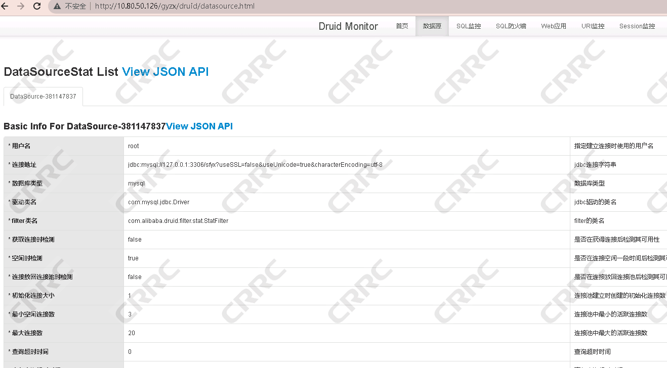Image resolution: width=667 pixels, height=368 pixels.
Task: Click the 连接放回连接池时检测 value false
Action: (135, 277)
